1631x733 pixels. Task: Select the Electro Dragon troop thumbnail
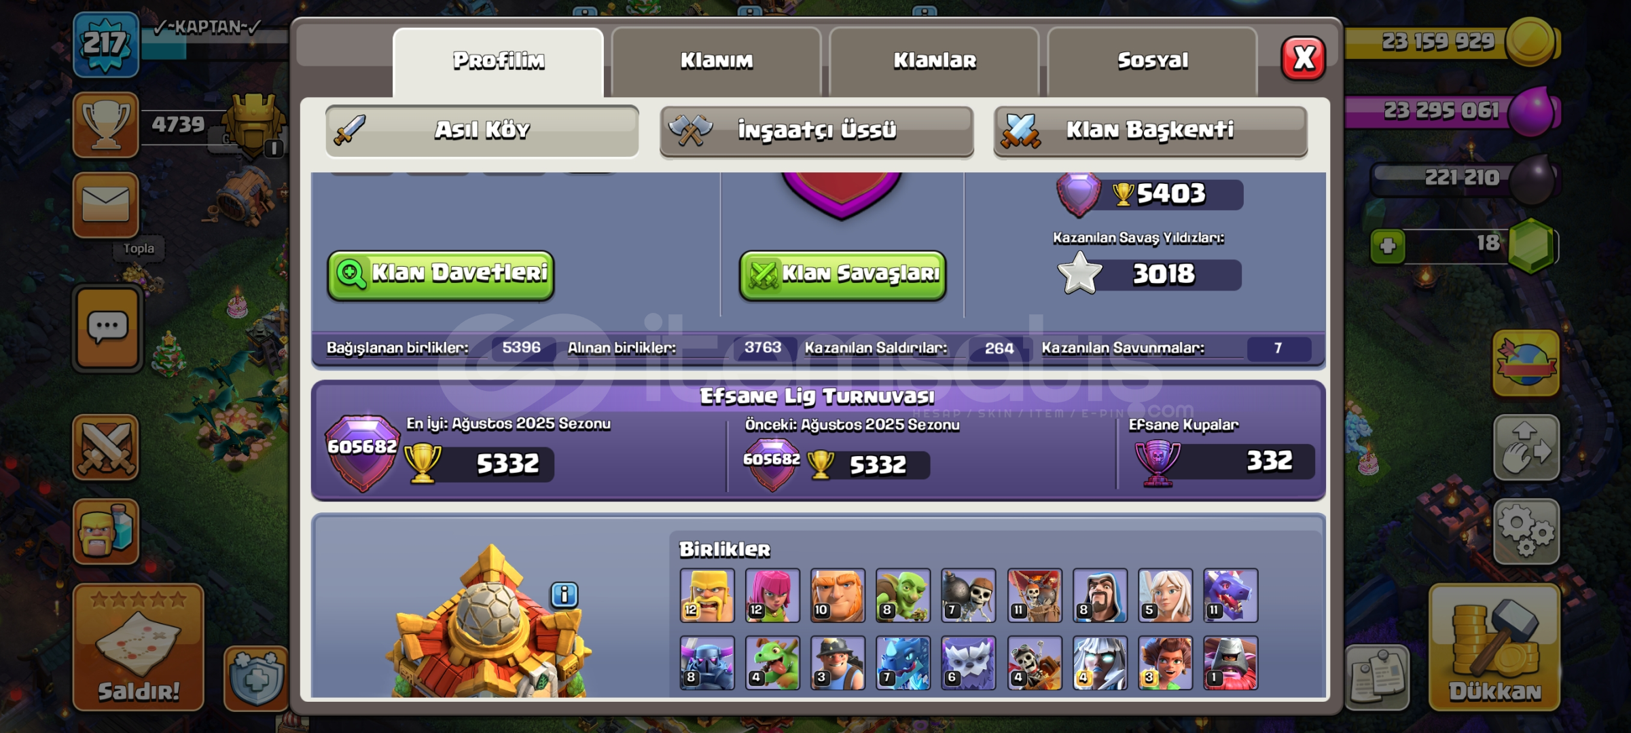point(903,662)
